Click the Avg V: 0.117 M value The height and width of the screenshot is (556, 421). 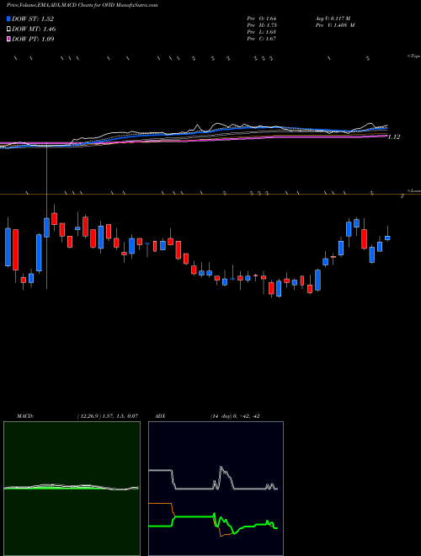coord(333,19)
